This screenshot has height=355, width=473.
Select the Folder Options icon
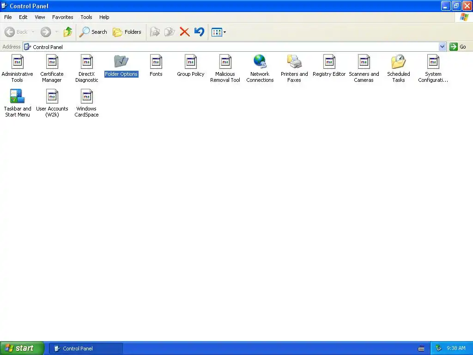point(121,61)
